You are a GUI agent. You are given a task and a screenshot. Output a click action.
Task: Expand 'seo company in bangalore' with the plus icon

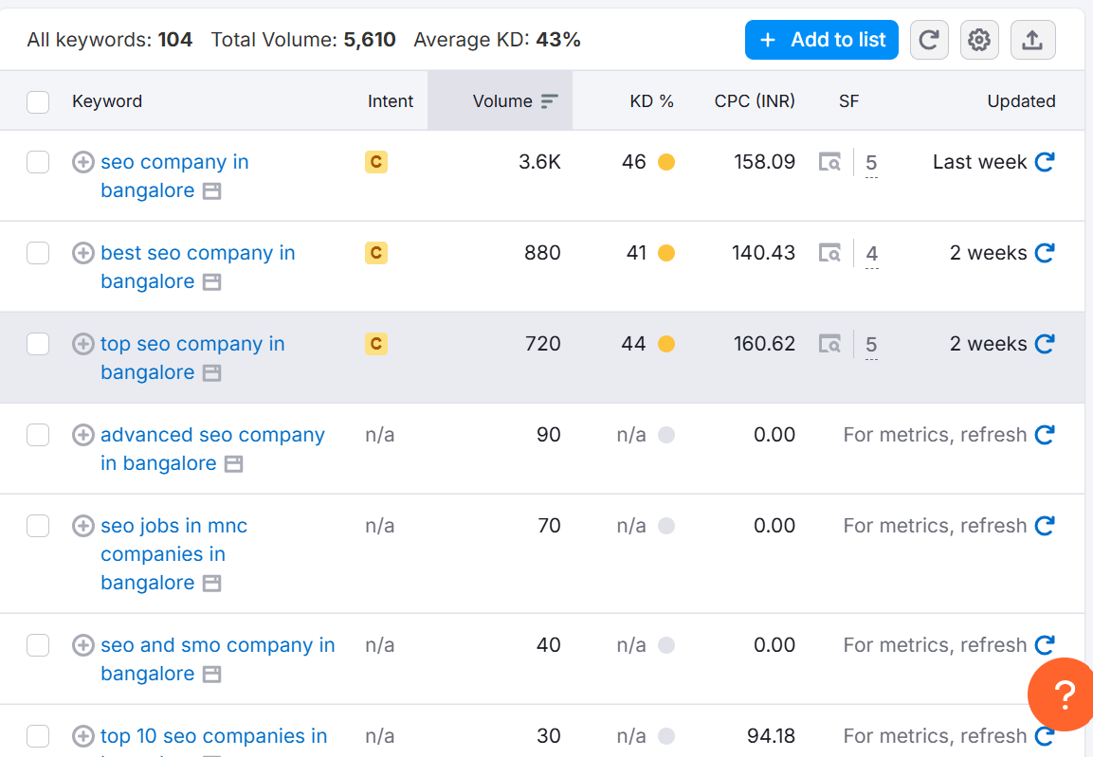pyautogui.click(x=82, y=162)
